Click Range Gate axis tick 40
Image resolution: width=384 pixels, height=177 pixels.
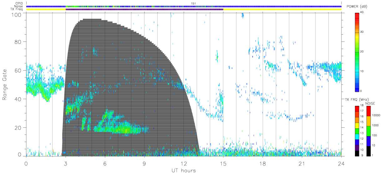18,99
